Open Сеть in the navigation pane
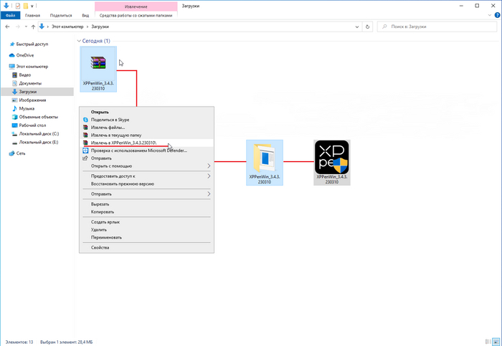Viewport: 502px width, 346px height. click(x=21, y=153)
